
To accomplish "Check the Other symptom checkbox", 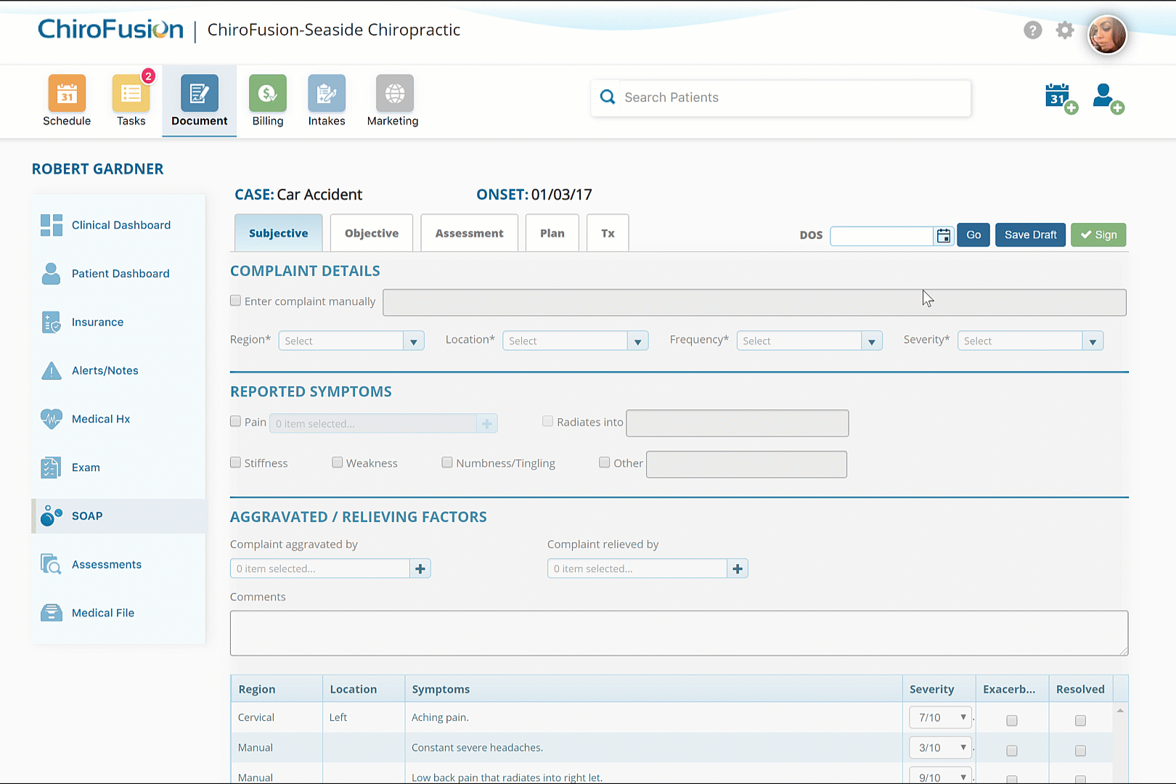I will [605, 462].
